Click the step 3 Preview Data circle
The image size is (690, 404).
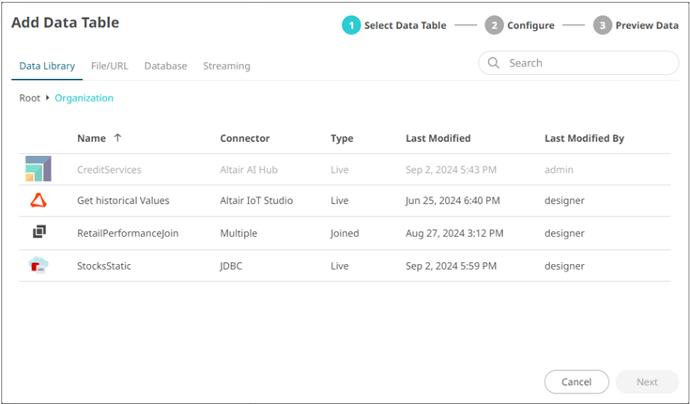tap(602, 25)
